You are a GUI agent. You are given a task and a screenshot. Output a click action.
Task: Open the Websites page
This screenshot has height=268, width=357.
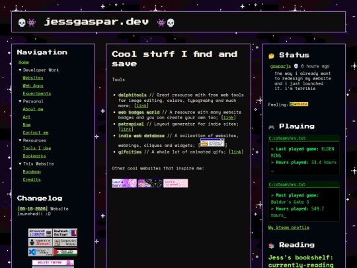pos(33,78)
